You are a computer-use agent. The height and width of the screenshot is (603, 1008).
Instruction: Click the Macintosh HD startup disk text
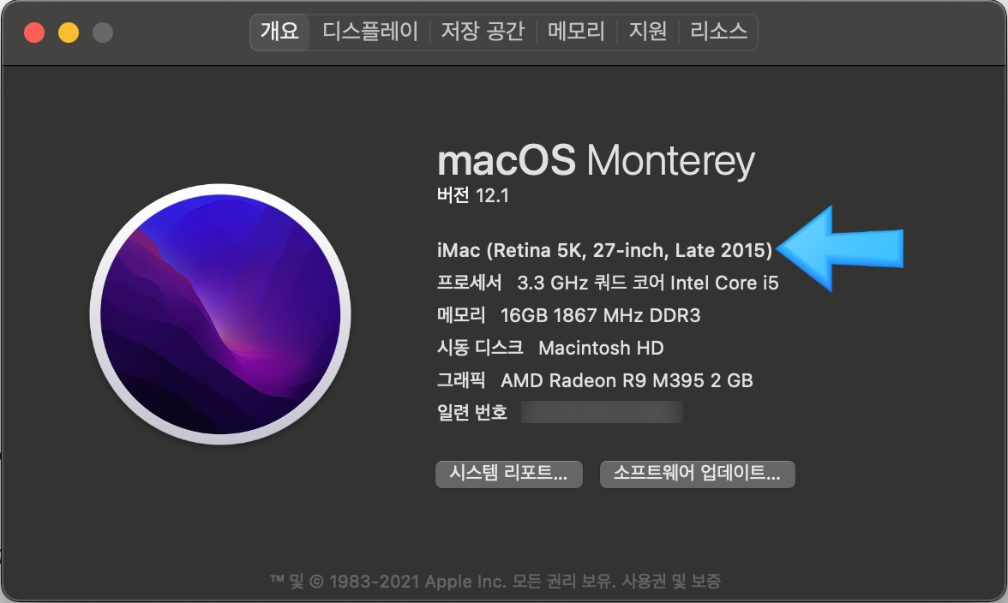coord(601,348)
